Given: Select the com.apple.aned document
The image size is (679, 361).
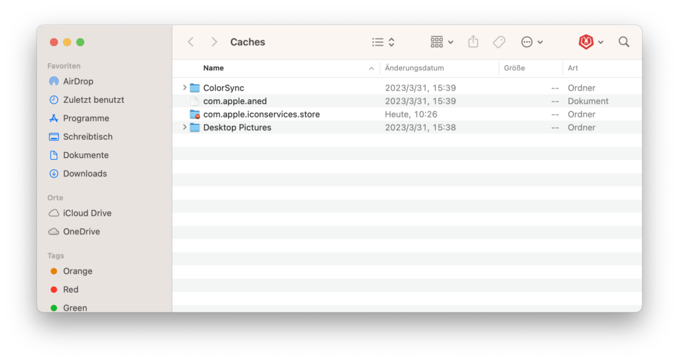Looking at the screenshot, I should [235, 101].
